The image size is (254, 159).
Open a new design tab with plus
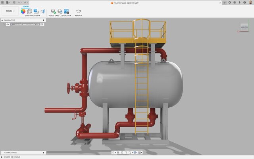coord(225,2)
